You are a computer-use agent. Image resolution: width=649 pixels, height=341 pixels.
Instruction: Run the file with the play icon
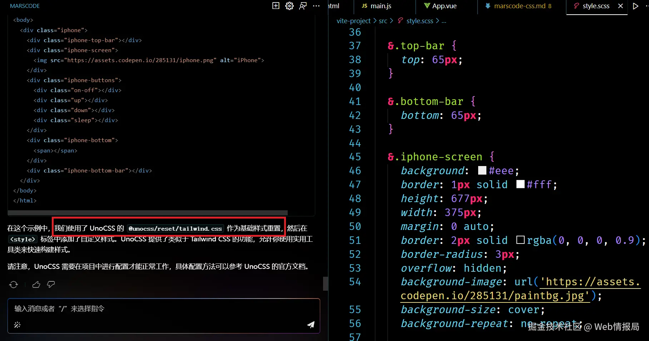635,6
